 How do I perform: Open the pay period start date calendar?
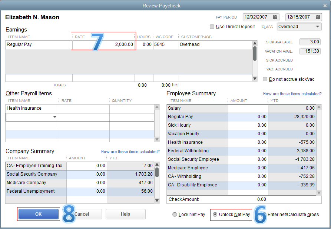[275, 17]
